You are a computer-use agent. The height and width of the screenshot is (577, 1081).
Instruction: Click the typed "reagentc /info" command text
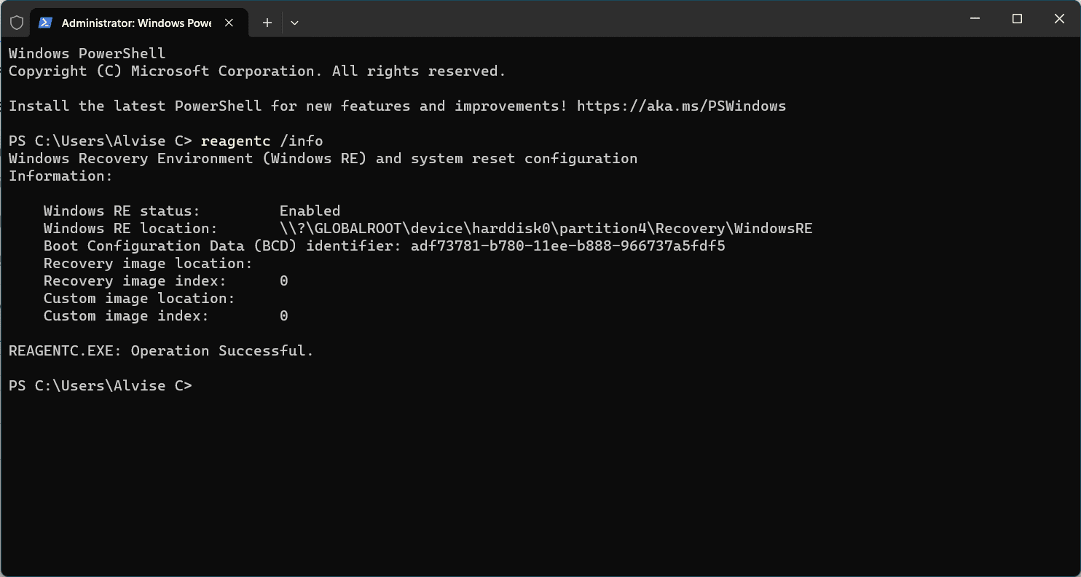pyautogui.click(x=262, y=141)
